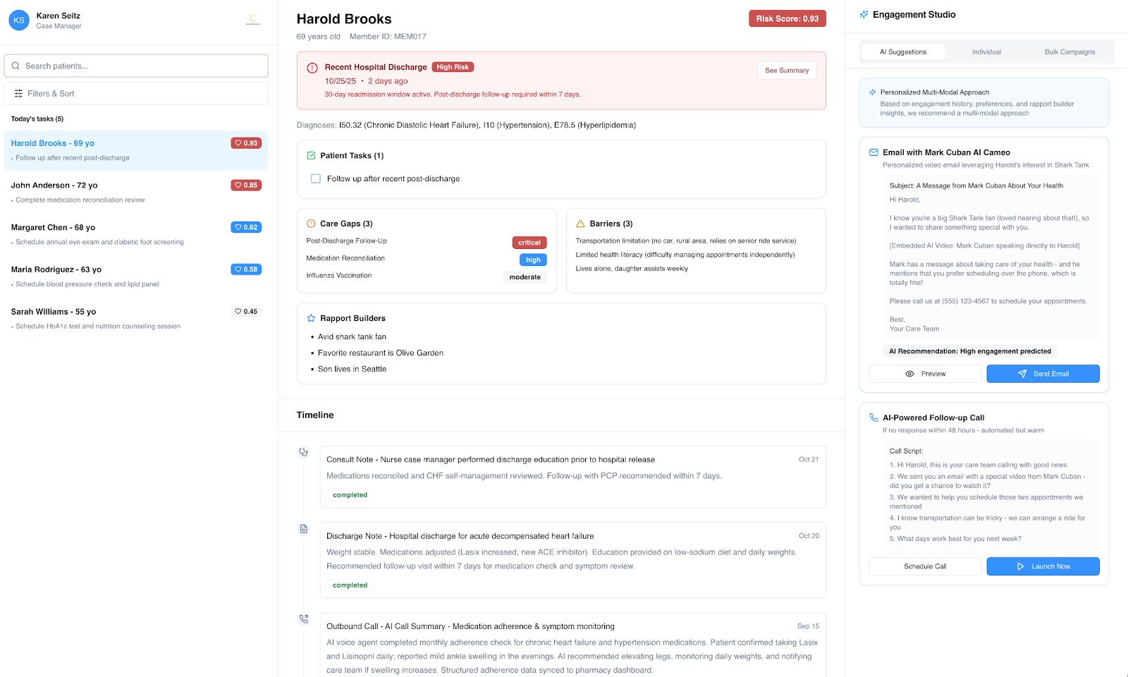The height and width of the screenshot is (677, 1128).
Task: Select Margaret Chen - 68 yo
Action: pos(136,234)
